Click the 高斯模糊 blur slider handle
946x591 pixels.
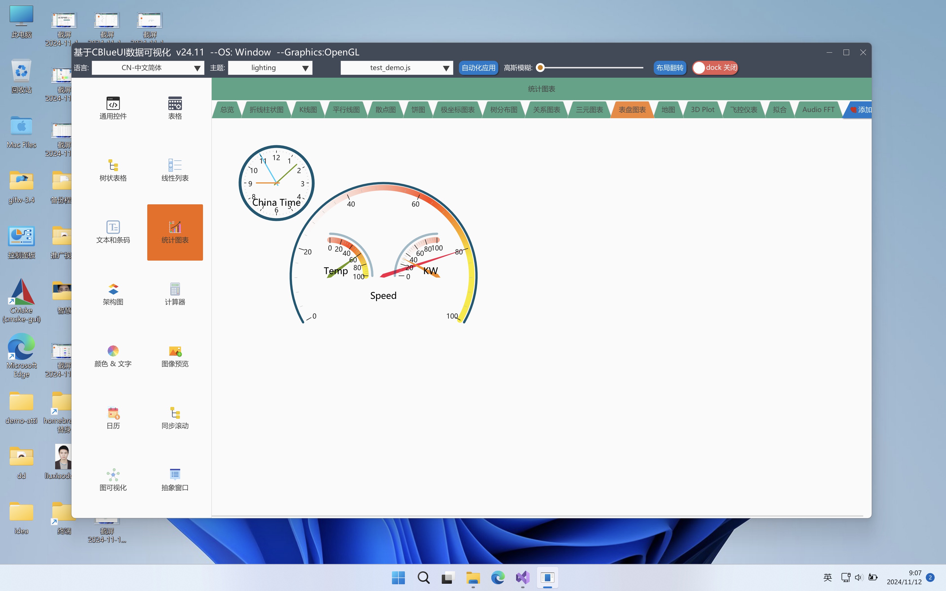[x=540, y=68]
